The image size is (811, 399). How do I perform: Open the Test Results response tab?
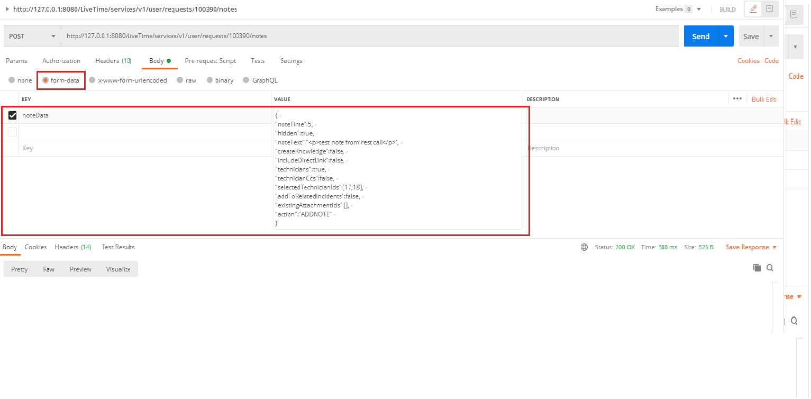click(x=118, y=247)
